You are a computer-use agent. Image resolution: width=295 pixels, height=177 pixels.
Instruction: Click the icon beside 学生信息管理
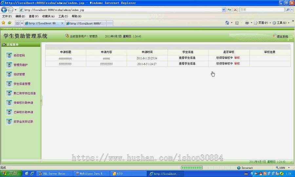(x=9, y=84)
